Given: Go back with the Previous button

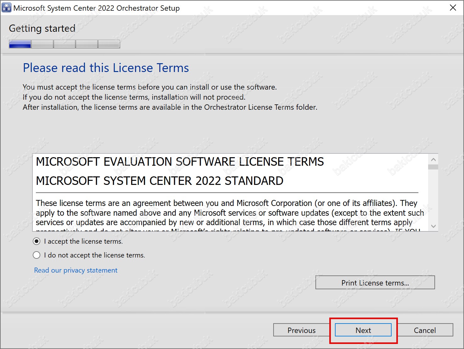Looking at the screenshot, I should [301, 330].
